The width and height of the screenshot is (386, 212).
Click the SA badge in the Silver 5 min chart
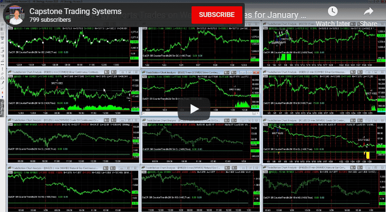[145, 77]
